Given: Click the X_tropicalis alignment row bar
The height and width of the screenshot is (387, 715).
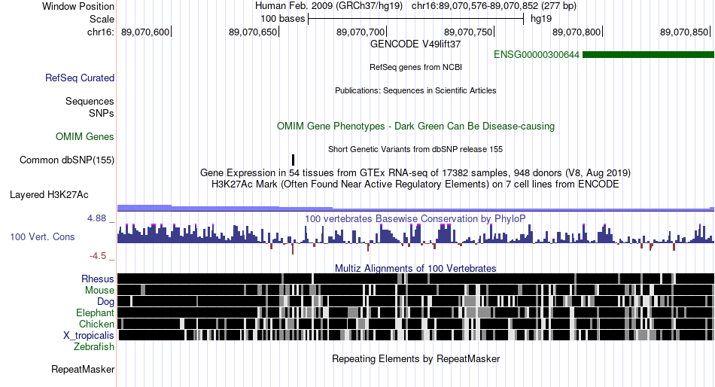Looking at the screenshot, I should (x=415, y=336).
